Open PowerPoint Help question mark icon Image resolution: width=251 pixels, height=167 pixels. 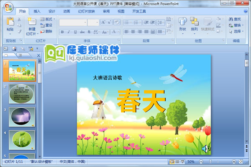(246, 11)
